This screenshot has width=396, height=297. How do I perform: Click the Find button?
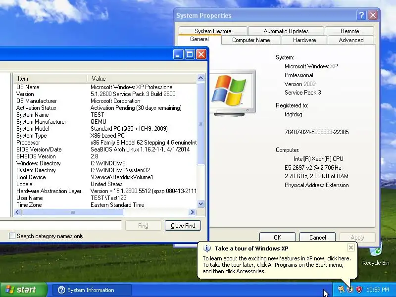(x=143, y=226)
